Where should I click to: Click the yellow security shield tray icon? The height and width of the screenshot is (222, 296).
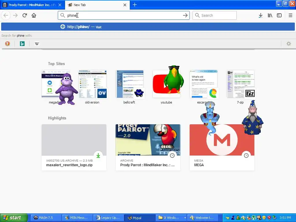click(264, 218)
